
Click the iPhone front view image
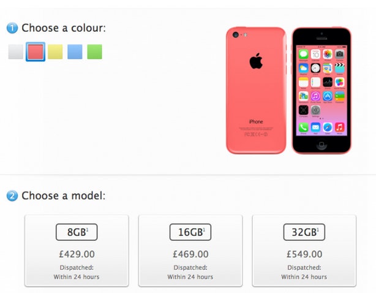tap(321, 91)
